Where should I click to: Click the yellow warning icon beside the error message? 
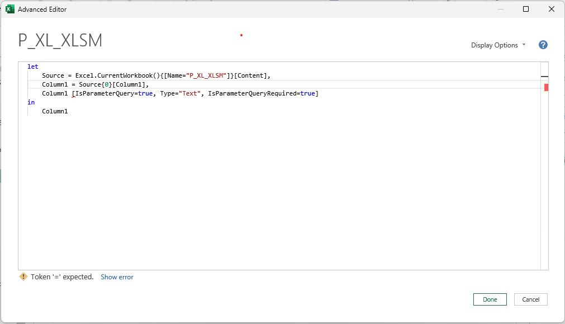coord(23,277)
